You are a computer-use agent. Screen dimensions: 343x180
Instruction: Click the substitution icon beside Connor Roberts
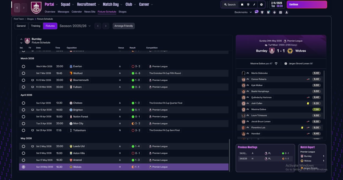tap(308, 79)
